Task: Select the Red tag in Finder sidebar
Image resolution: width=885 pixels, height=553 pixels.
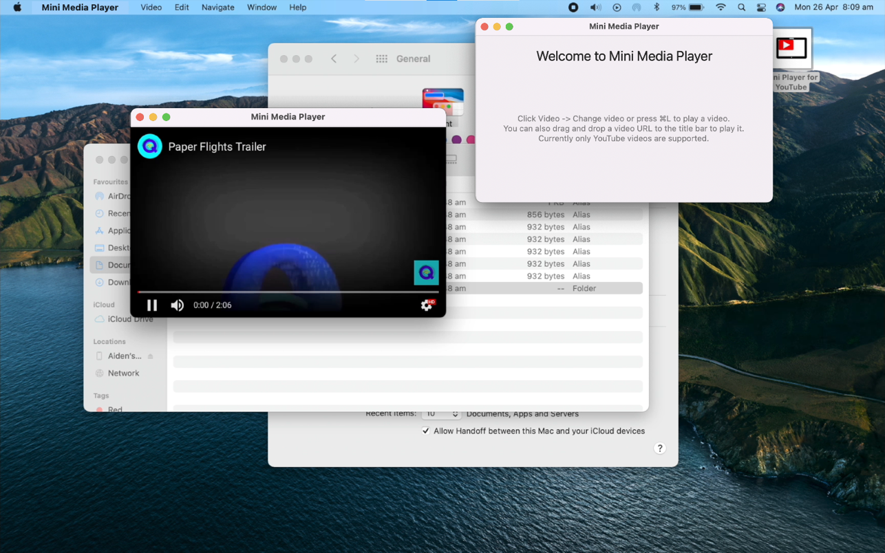Action: coord(109,409)
